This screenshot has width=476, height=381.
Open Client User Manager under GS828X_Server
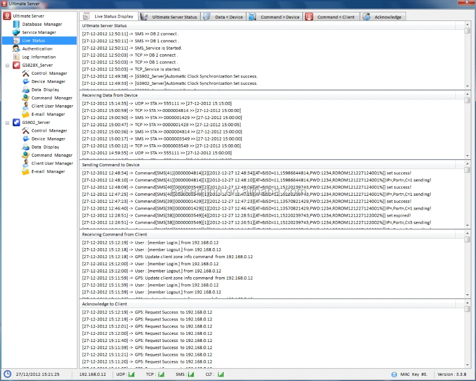[x=52, y=106]
